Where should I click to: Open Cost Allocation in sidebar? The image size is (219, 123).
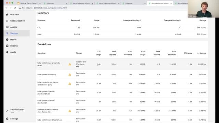(x=17, y=21)
